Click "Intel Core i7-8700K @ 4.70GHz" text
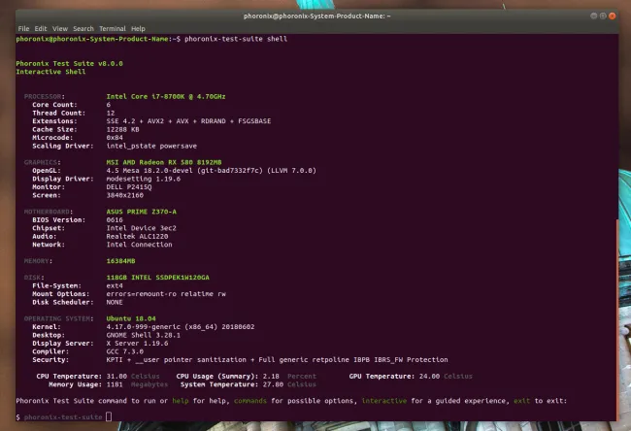 (166, 96)
